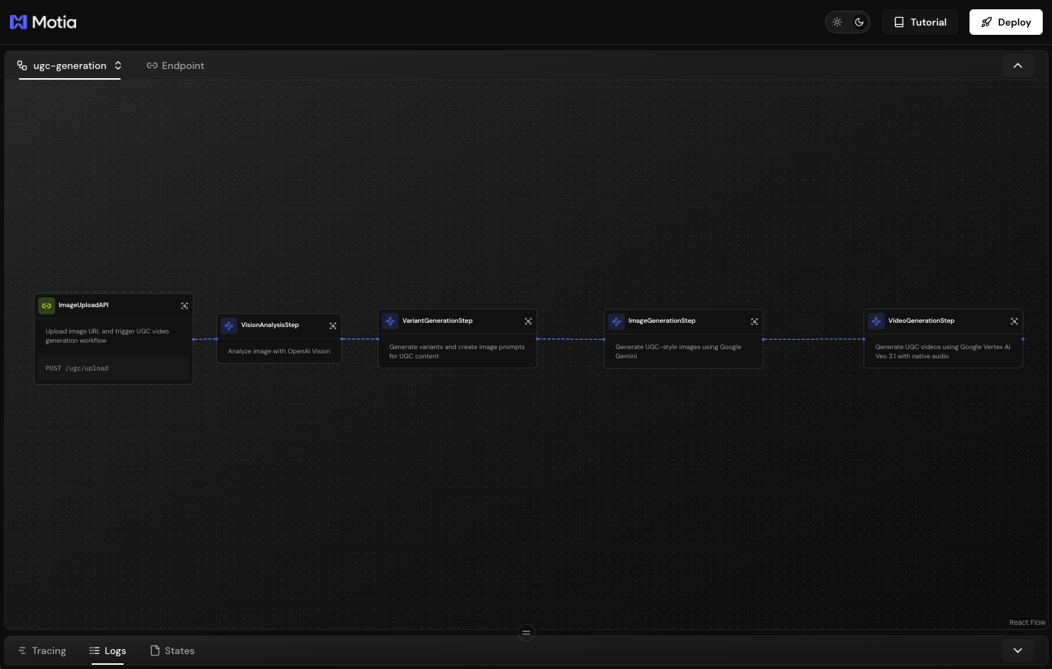Switch to light theme sun icon

(x=837, y=22)
